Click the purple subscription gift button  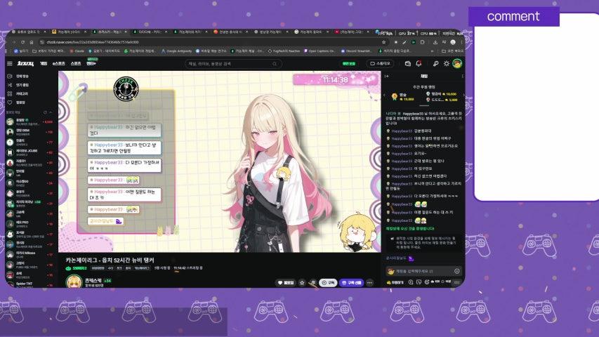(351, 283)
